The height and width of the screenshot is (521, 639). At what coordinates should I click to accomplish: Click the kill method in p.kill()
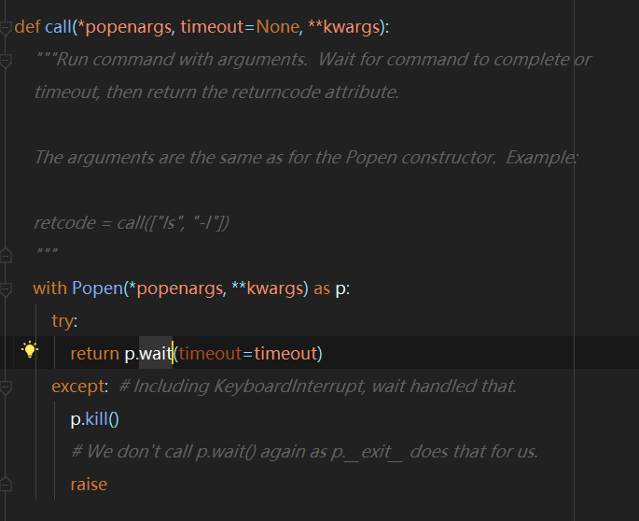(x=97, y=418)
